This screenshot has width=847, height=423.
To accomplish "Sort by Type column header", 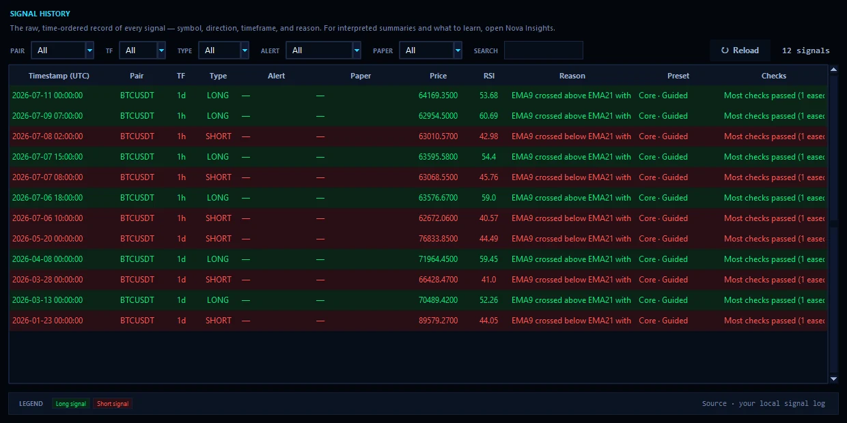I will pos(219,76).
